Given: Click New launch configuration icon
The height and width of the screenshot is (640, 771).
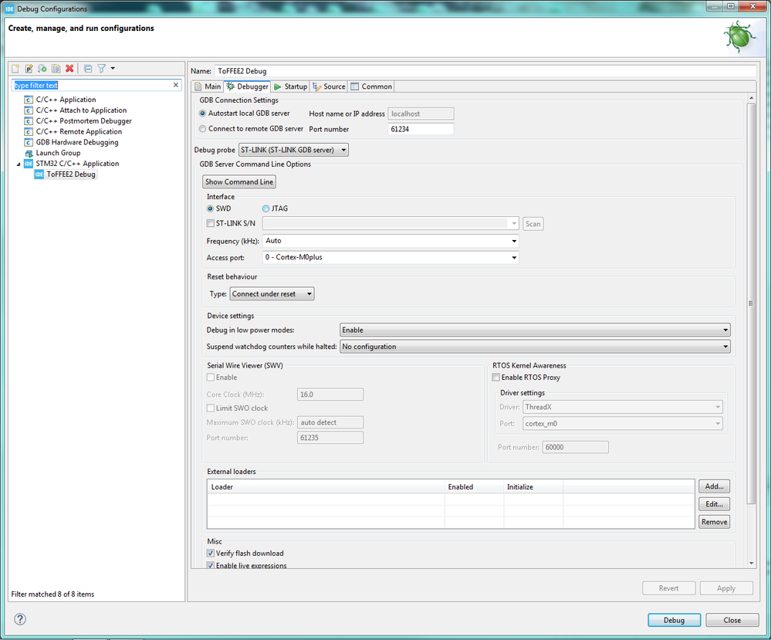Looking at the screenshot, I should (15, 69).
